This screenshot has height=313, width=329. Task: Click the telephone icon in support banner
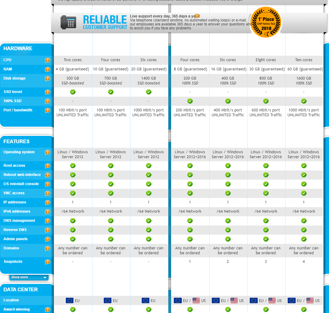pyautogui.click(x=68, y=22)
